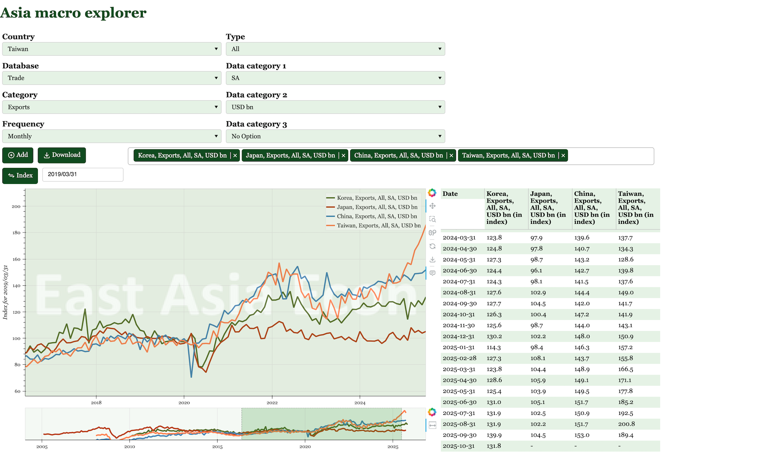758x454 pixels.
Task: Remove the Taiwan Exports series tag
Action: coord(563,156)
